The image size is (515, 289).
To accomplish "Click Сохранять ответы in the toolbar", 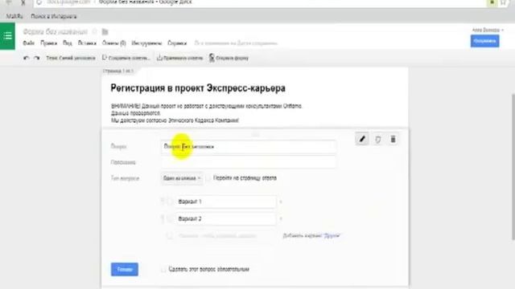I will [126, 58].
